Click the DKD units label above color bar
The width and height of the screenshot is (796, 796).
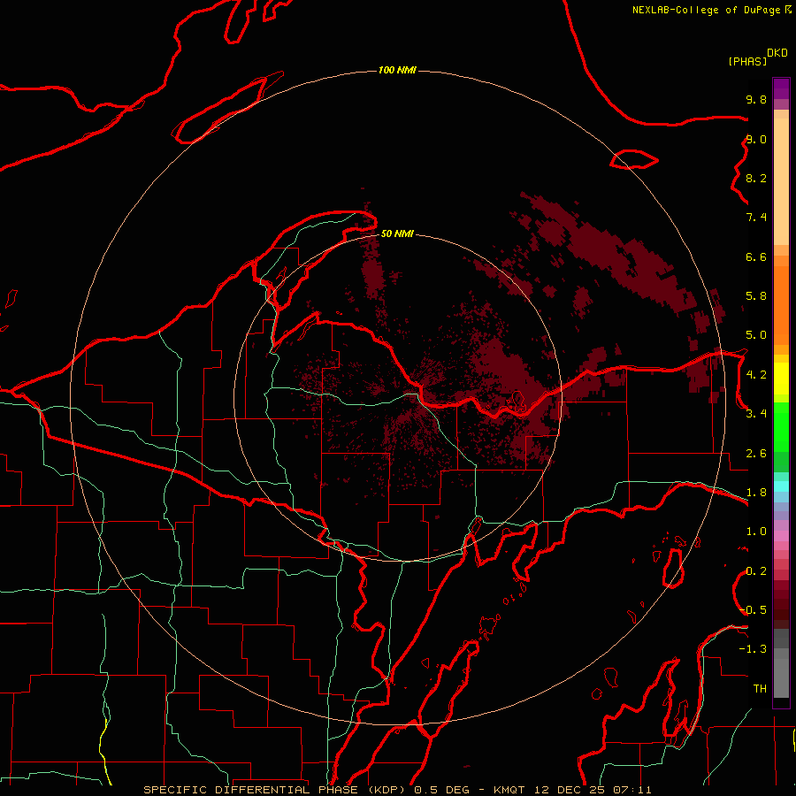coord(777,53)
